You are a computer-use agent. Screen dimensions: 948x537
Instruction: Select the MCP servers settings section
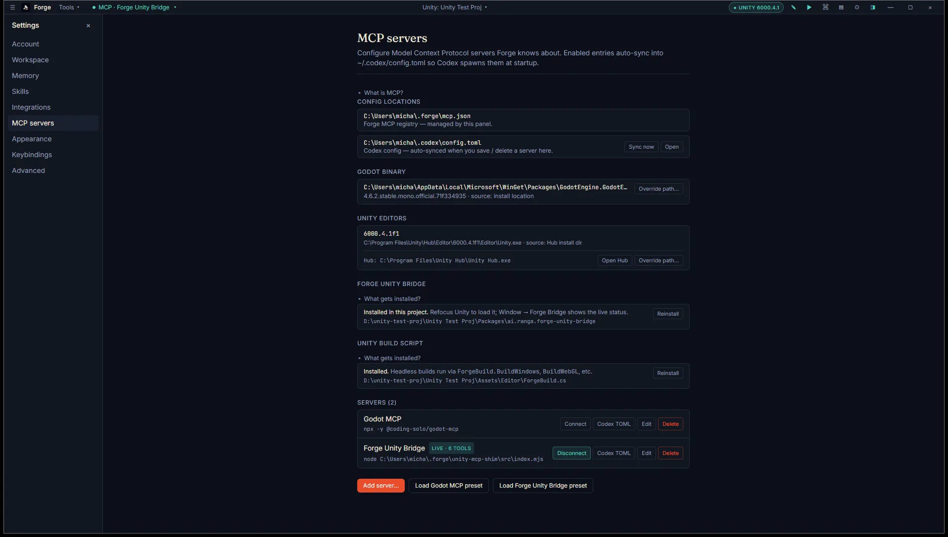[x=53, y=123]
